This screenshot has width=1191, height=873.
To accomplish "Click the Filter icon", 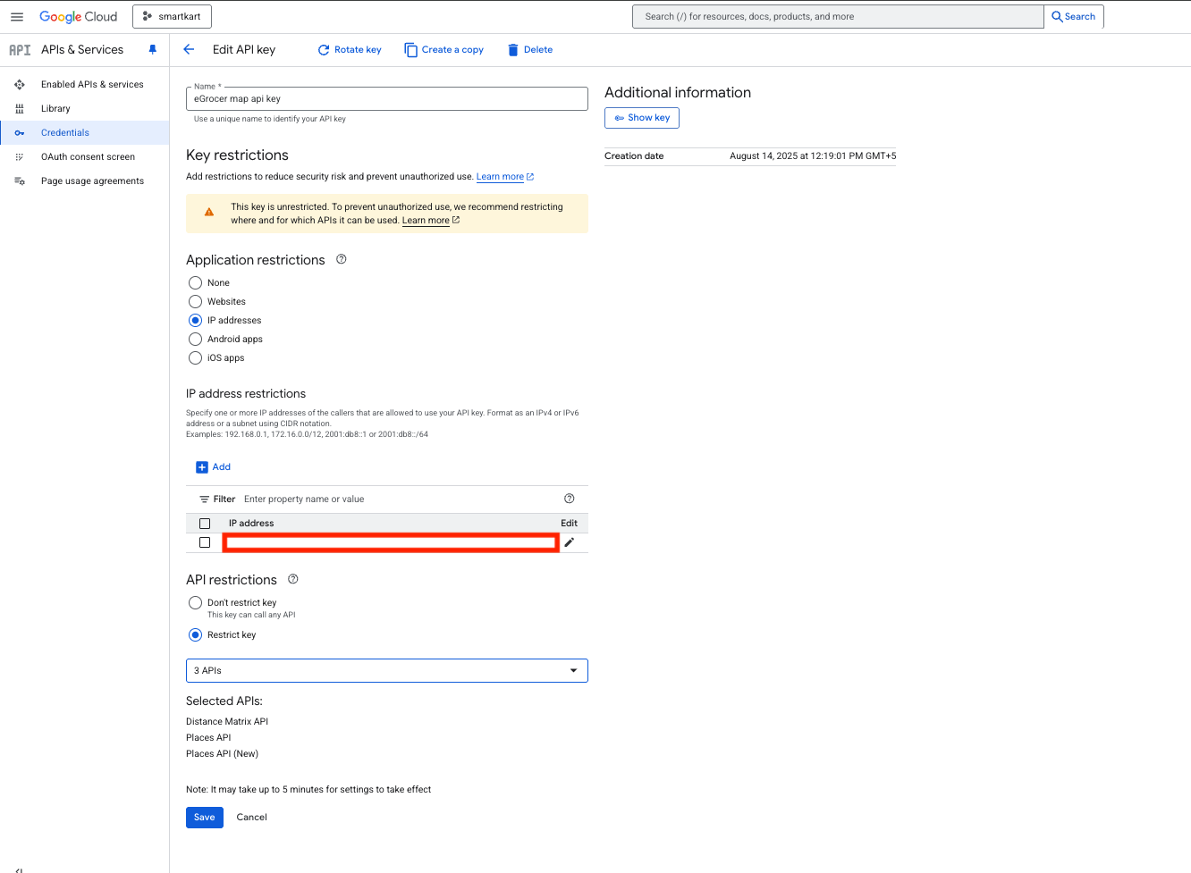I will tap(204, 499).
